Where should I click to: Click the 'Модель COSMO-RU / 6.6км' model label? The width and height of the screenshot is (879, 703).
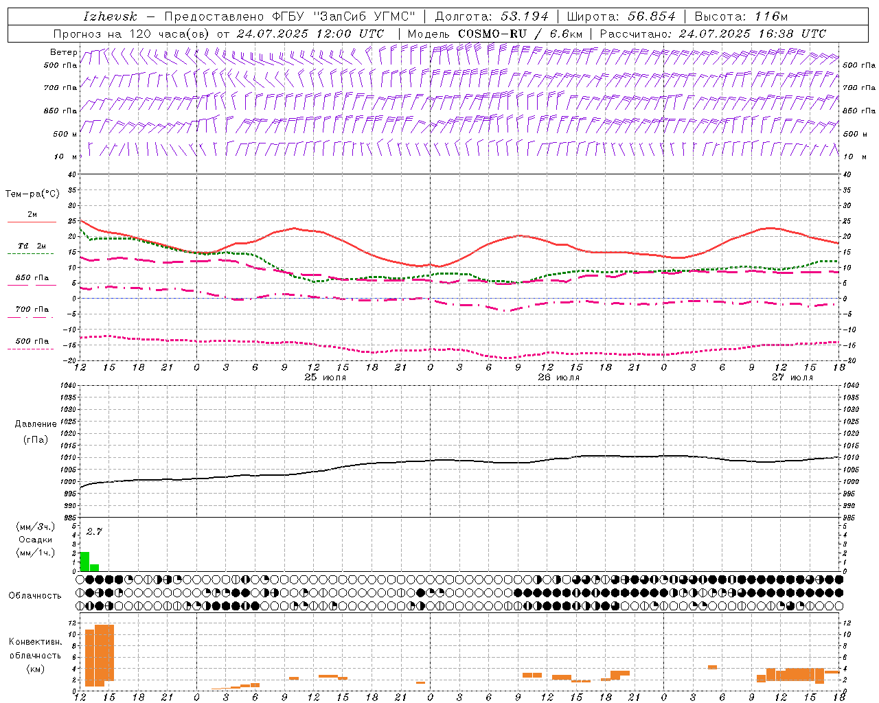pos(495,34)
